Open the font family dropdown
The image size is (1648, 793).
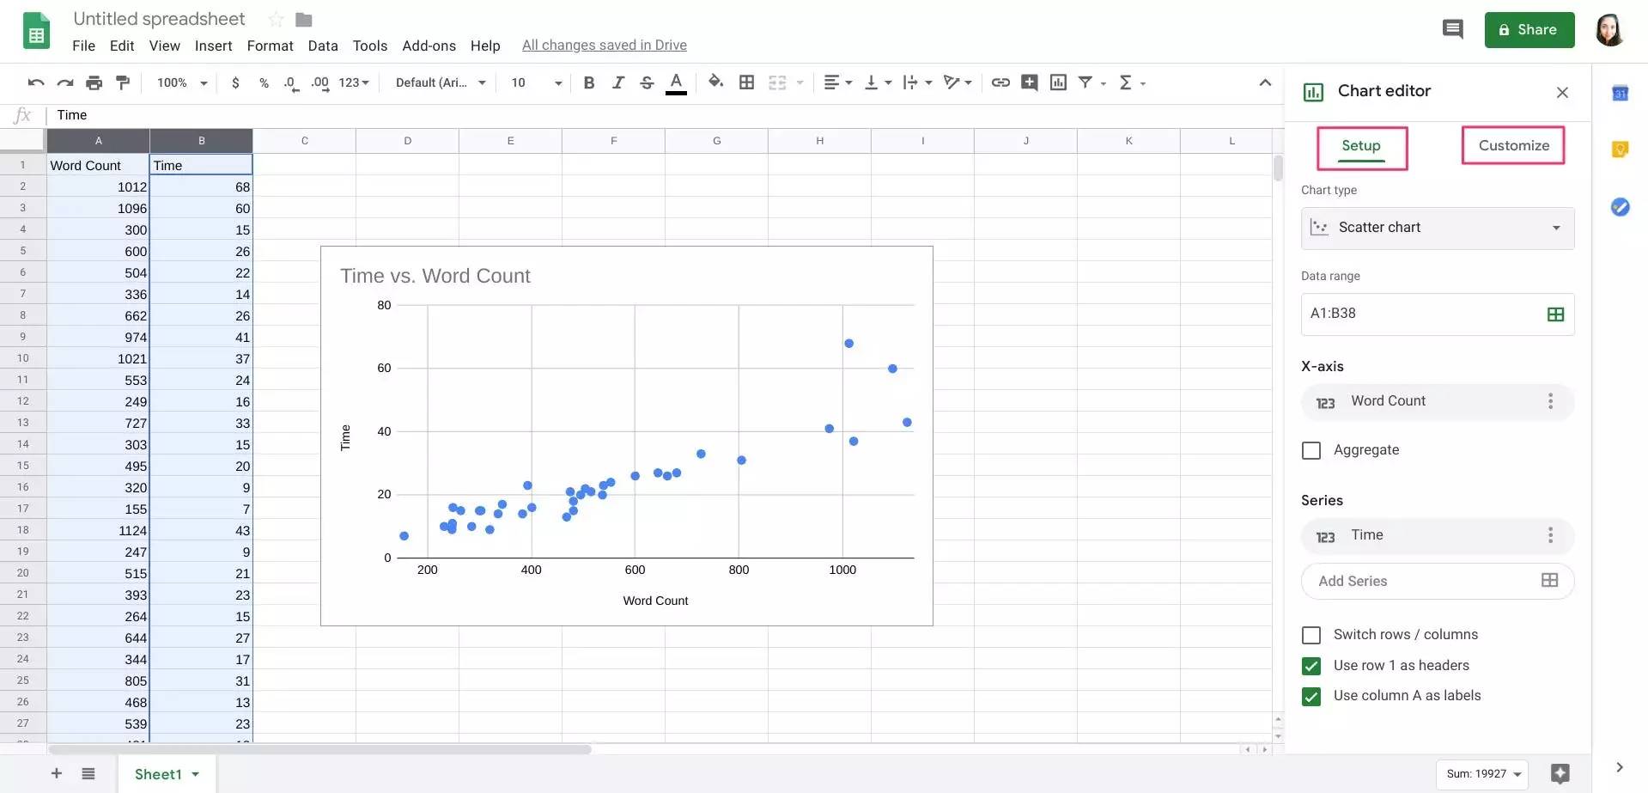point(441,82)
